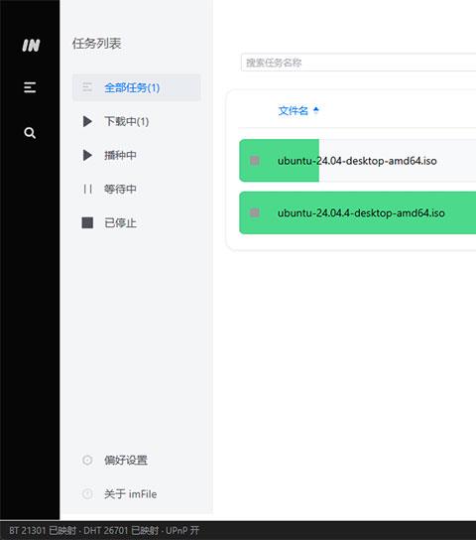Click the play icon beside 下载中(1)

click(x=87, y=121)
